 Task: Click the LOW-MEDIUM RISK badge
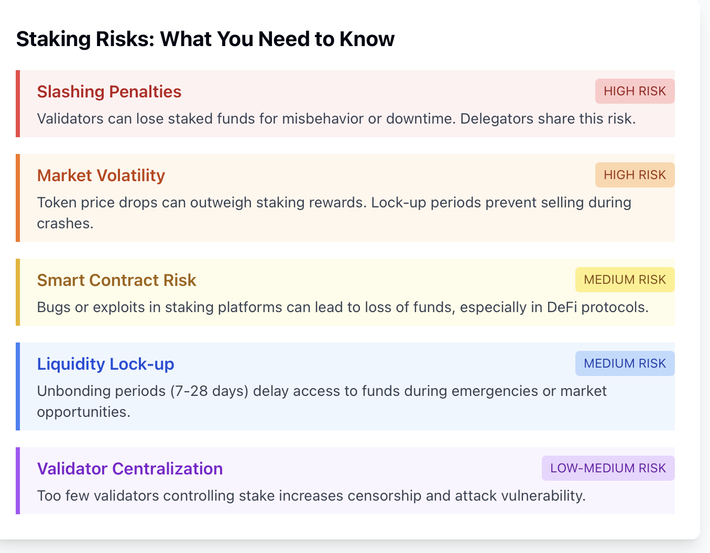608,468
